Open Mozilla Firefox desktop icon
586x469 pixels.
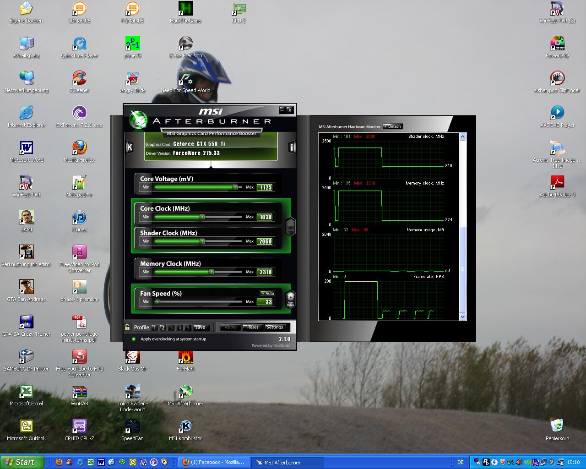79,152
